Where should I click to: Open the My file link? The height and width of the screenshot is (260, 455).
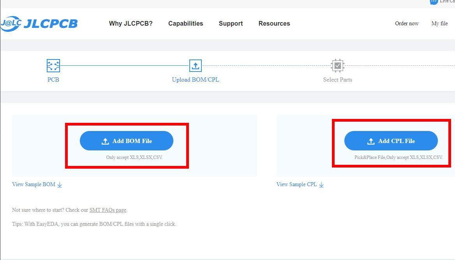(440, 23)
